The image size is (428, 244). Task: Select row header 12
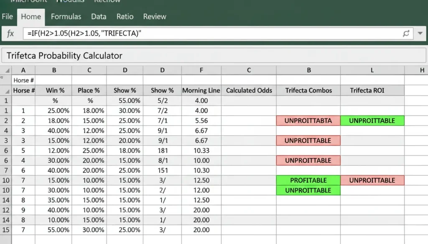(x=6, y=210)
